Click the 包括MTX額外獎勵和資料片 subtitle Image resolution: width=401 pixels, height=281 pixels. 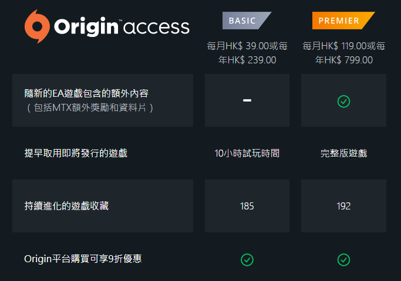click(x=90, y=107)
